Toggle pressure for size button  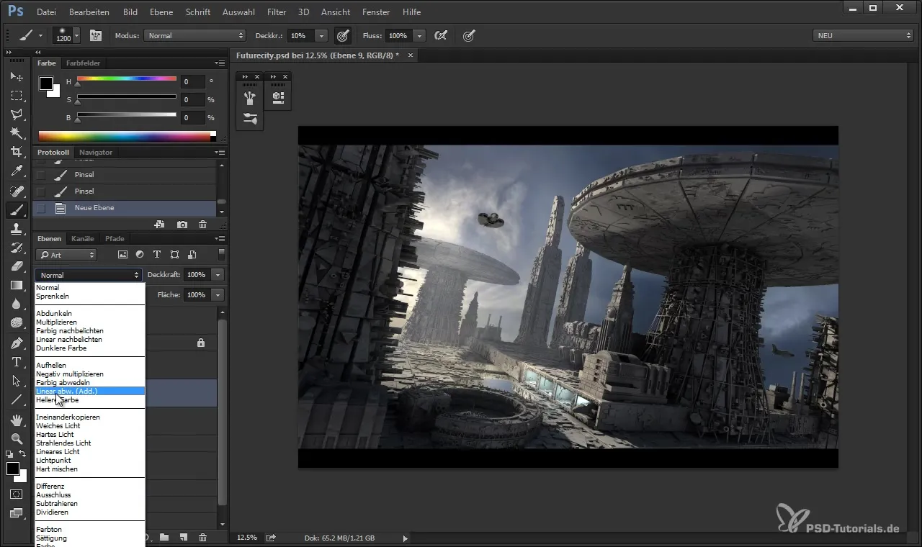(470, 35)
